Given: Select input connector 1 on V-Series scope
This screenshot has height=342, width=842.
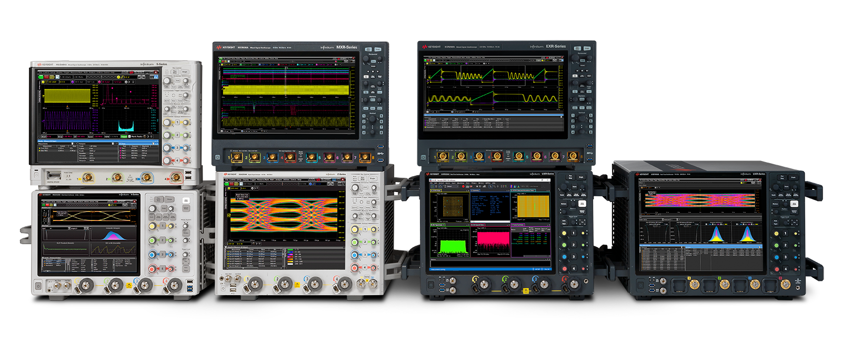Looking at the screenshot, I should (85, 286).
